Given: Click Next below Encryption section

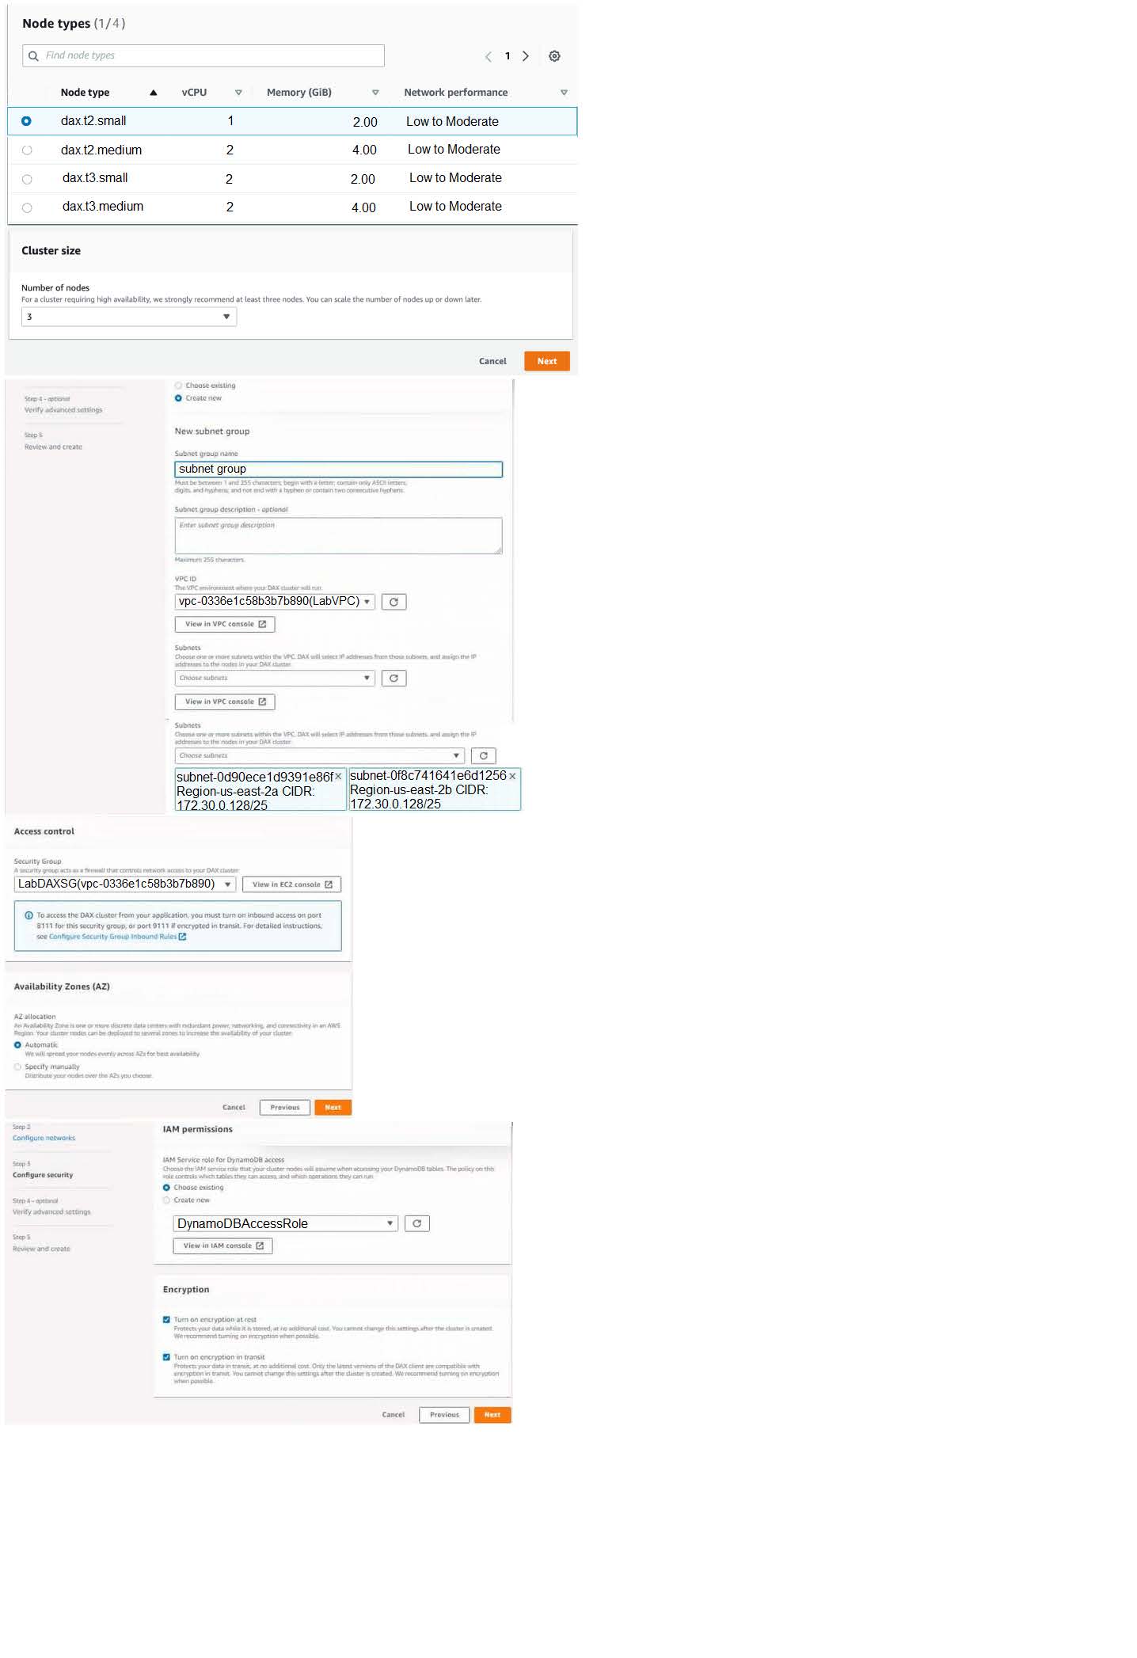Looking at the screenshot, I should (x=492, y=1415).
